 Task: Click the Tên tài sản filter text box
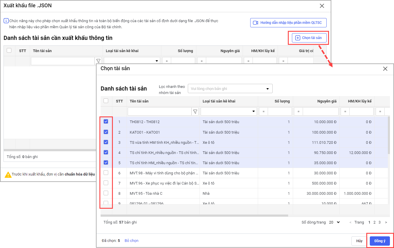(159, 111)
